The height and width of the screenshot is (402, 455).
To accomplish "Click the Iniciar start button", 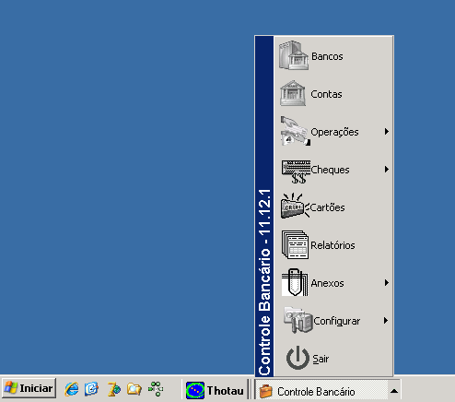I will [x=29, y=388].
